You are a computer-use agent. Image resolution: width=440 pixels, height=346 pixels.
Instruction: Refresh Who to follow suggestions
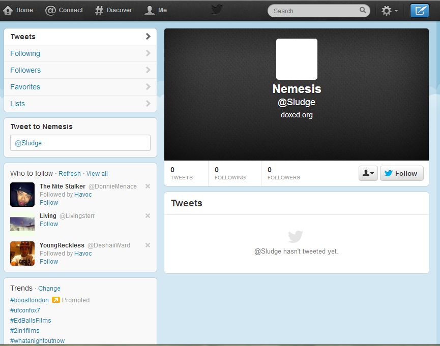point(70,174)
